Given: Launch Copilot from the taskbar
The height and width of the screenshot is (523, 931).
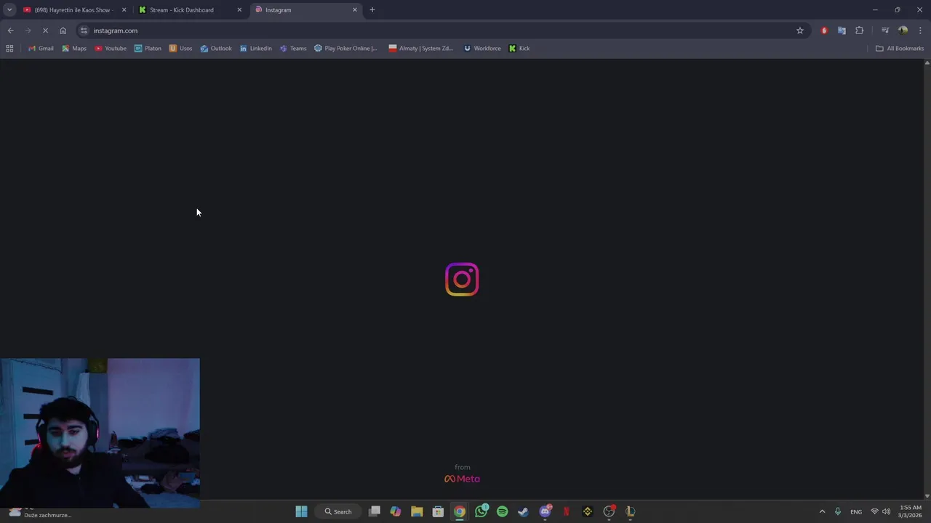Looking at the screenshot, I should [x=396, y=511].
